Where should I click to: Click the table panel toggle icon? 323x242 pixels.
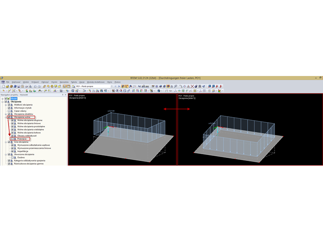[x=68, y=87]
